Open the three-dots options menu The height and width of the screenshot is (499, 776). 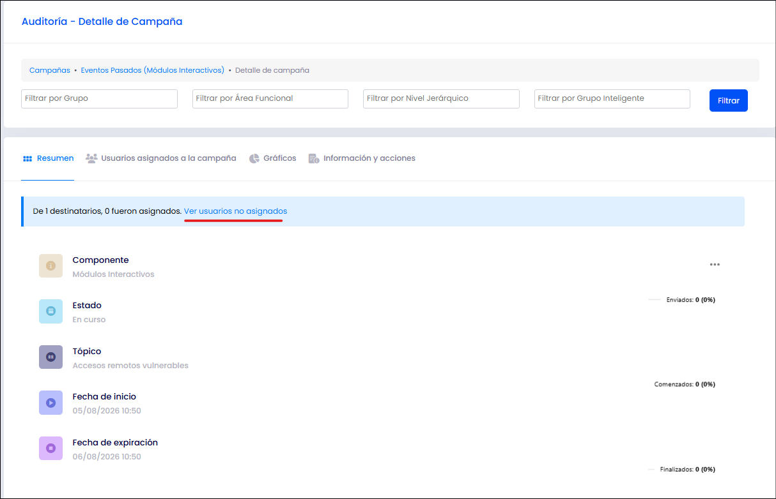715,265
